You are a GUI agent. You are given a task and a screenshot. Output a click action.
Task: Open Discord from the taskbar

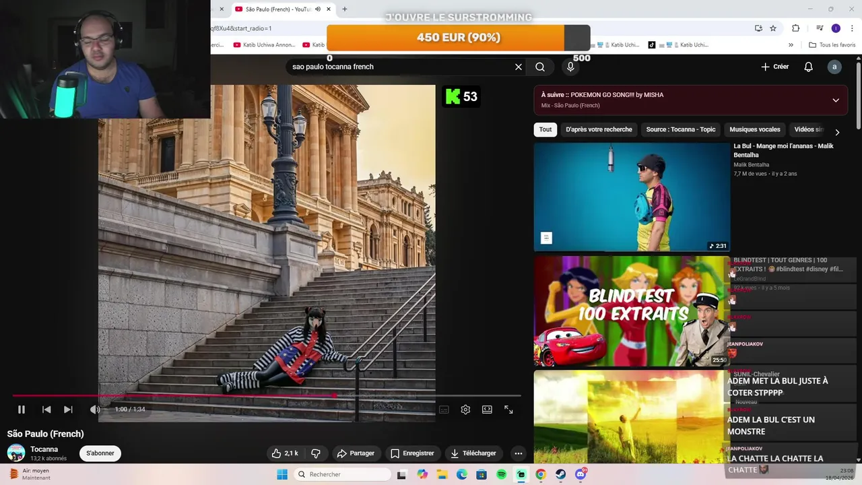(581, 474)
